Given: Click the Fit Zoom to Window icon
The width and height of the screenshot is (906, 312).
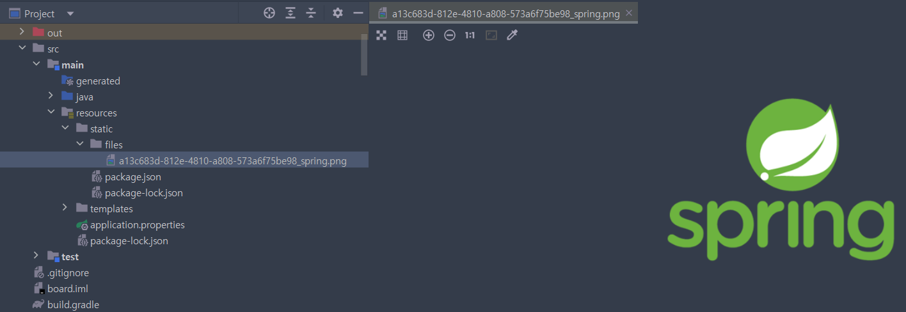Looking at the screenshot, I should [491, 35].
